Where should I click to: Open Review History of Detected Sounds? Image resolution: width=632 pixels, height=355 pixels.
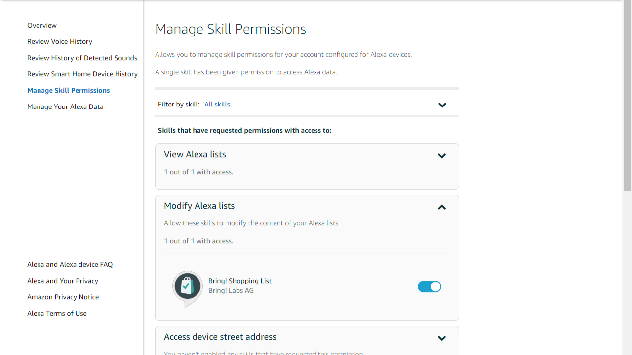coord(82,58)
